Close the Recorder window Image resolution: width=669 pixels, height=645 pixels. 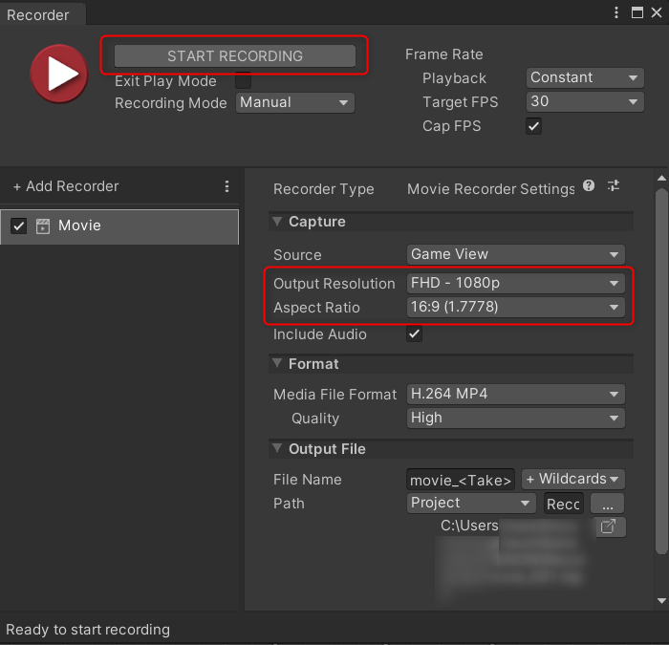click(657, 12)
